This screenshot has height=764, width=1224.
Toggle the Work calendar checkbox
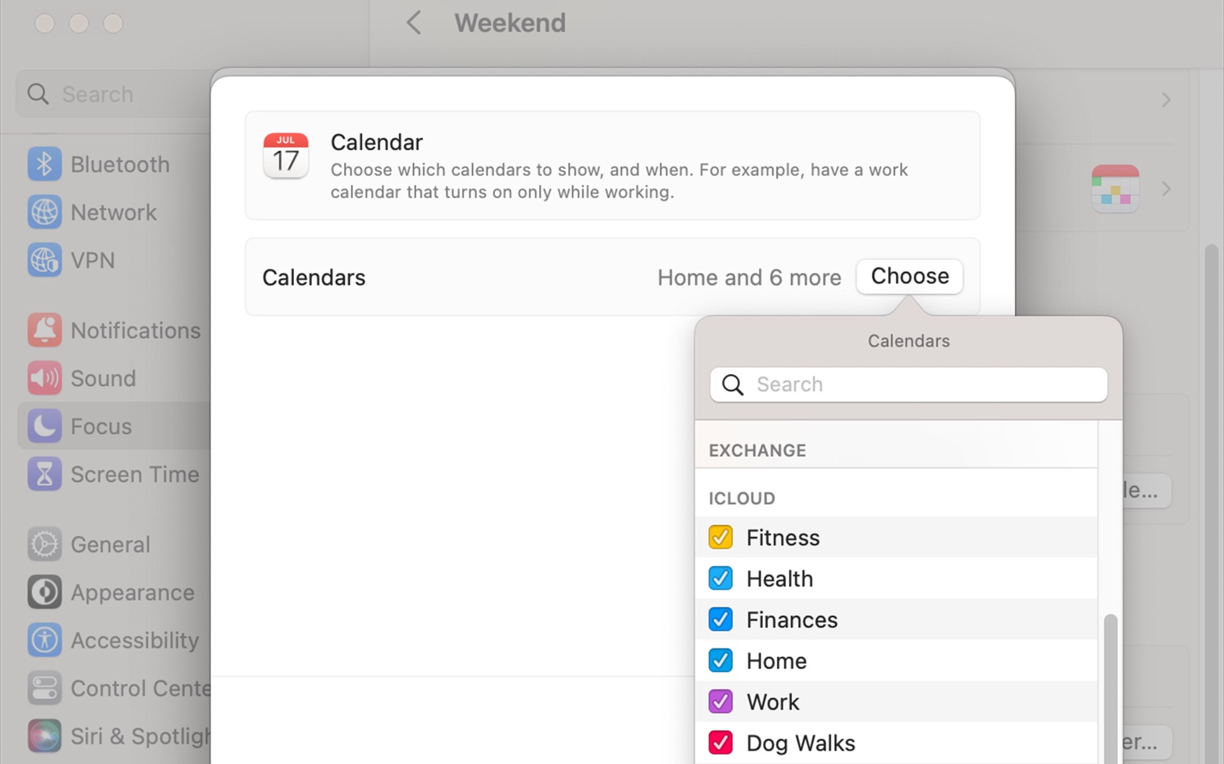pos(720,701)
